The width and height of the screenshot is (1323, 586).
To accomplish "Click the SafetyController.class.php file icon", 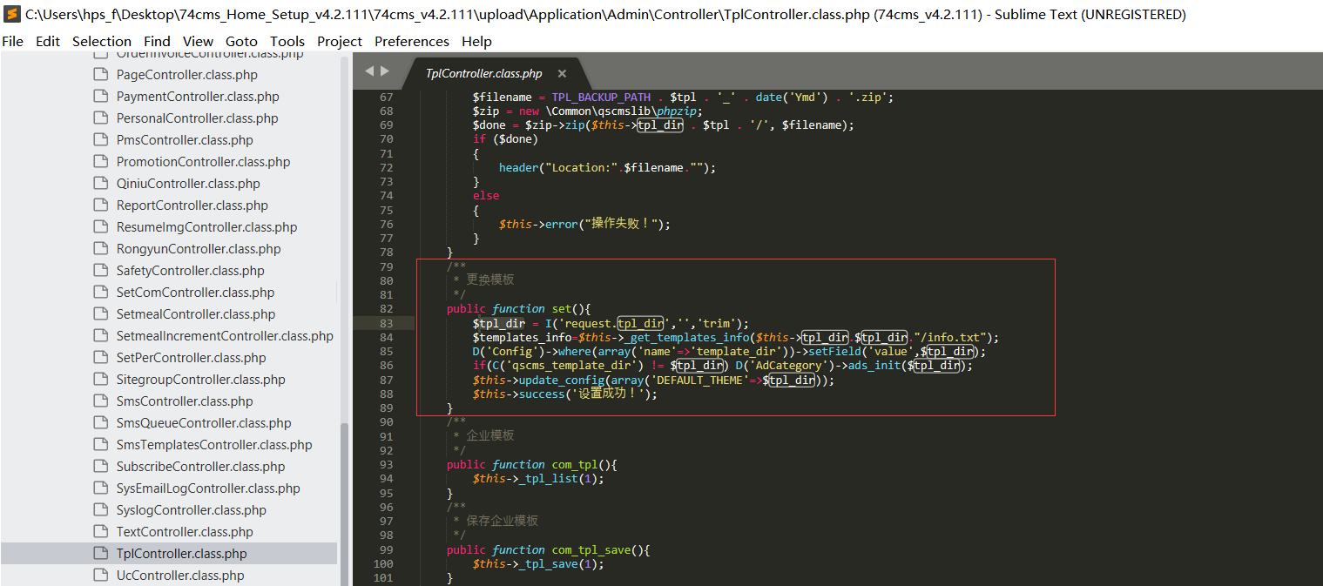I will click(100, 270).
